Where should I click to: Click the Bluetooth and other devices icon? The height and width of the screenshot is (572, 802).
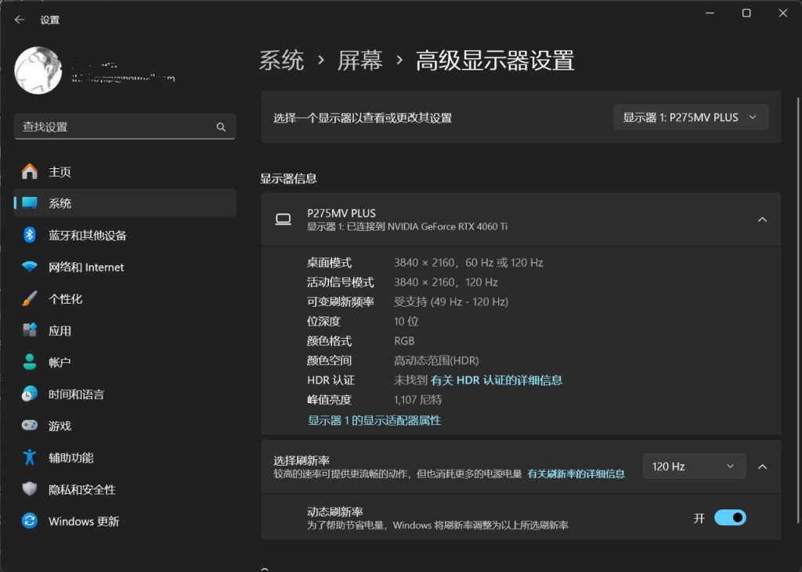point(30,235)
